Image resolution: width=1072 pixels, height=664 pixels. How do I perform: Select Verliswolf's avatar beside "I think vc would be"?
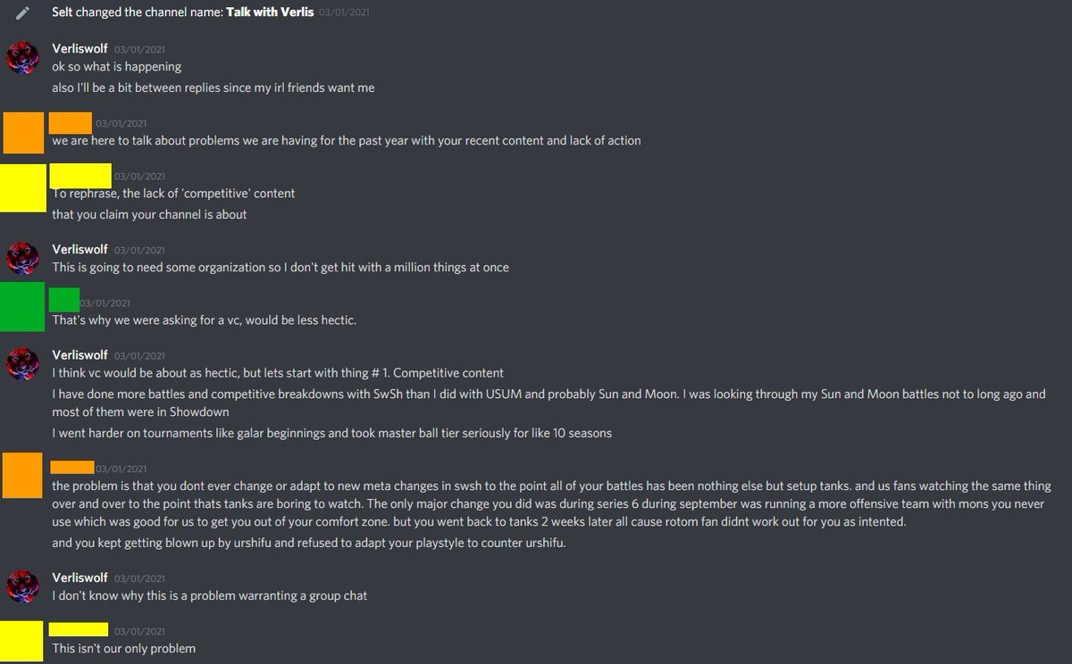[x=23, y=363]
